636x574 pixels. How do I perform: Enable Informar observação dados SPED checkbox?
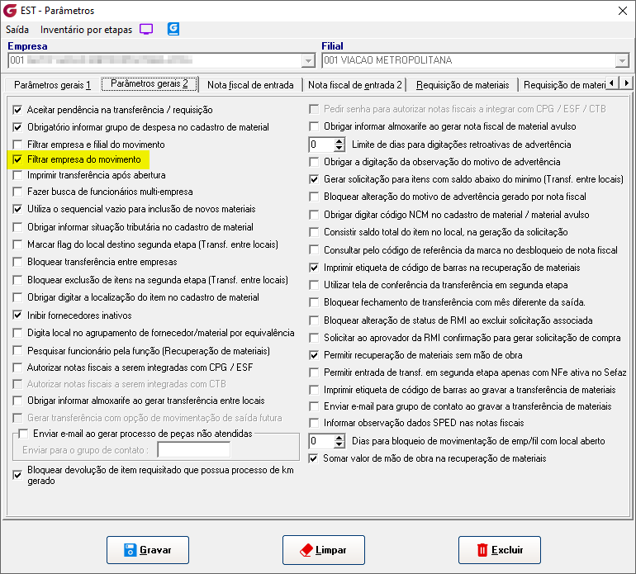click(x=314, y=423)
